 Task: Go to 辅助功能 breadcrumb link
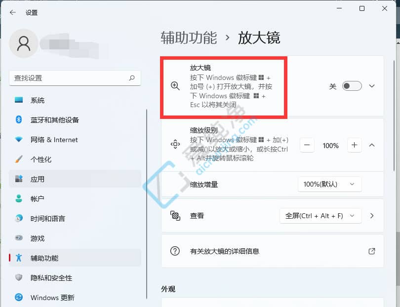[x=189, y=38]
